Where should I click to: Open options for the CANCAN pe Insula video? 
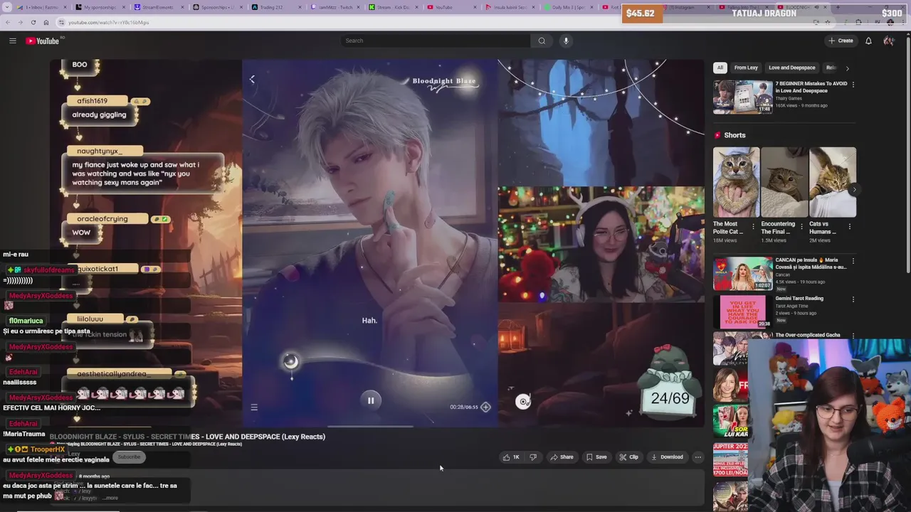tap(853, 261)
